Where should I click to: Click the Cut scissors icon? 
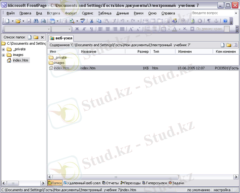click(92, 21)
